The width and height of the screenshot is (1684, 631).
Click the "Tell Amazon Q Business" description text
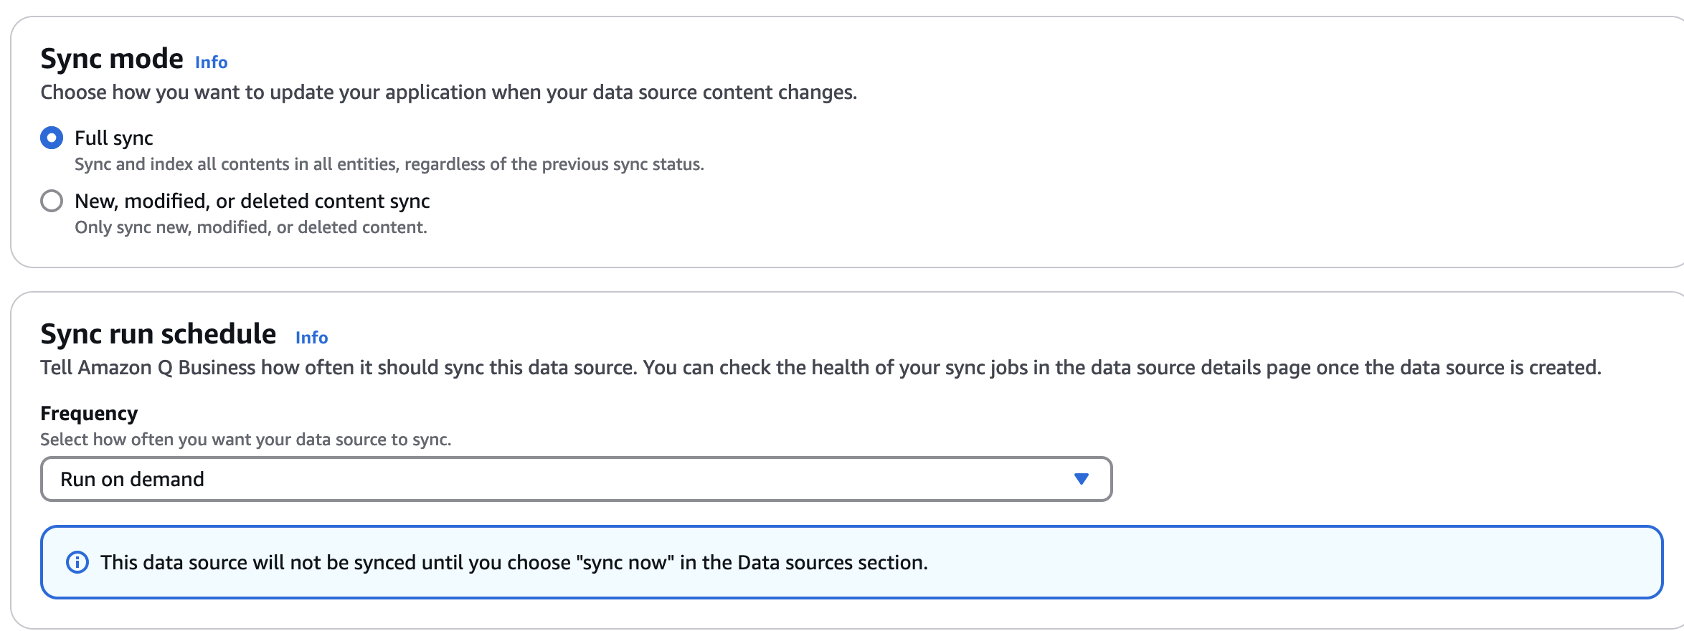[x=820, y=368]
